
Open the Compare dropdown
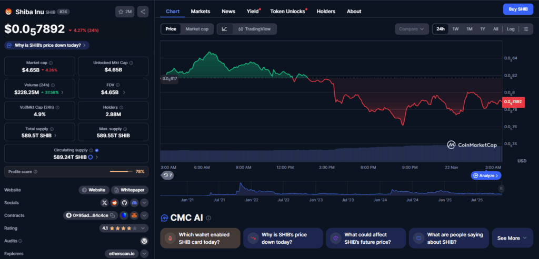(x=411, y=29)
